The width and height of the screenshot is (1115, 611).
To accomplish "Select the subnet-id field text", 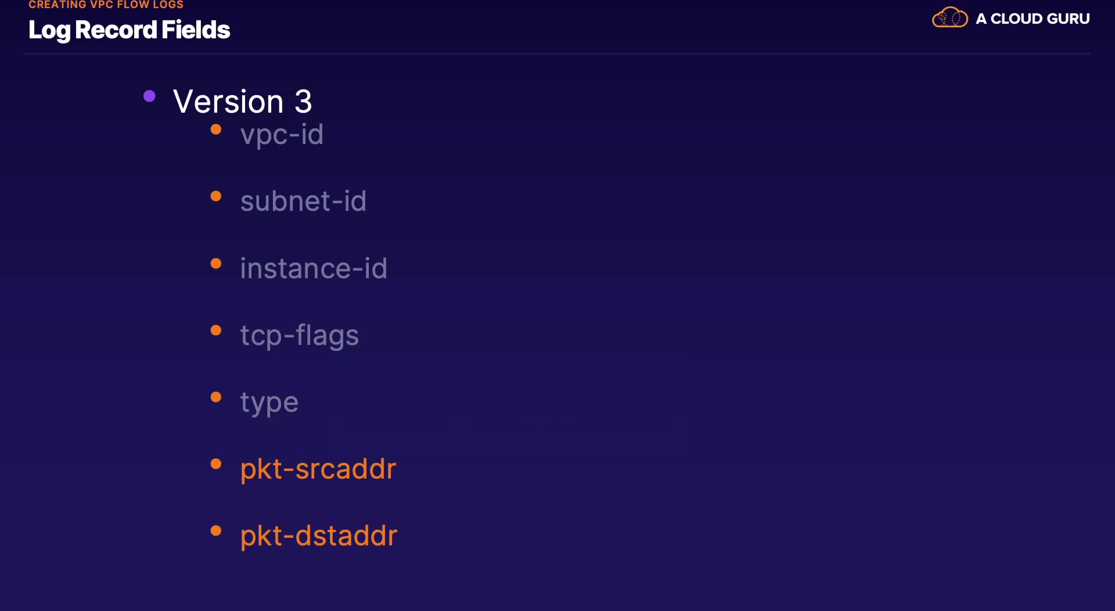I will 303,202.
